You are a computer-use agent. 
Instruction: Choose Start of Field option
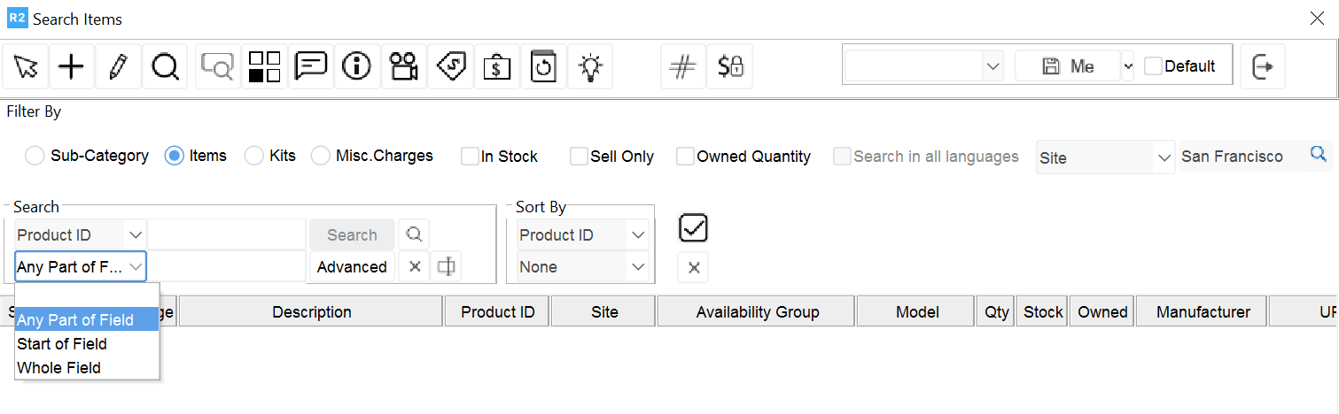[62, 344]
